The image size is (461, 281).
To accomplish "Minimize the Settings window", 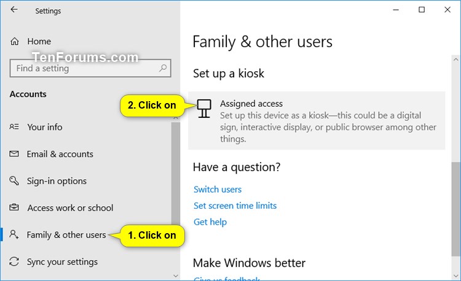I will (x=396, y=10).
